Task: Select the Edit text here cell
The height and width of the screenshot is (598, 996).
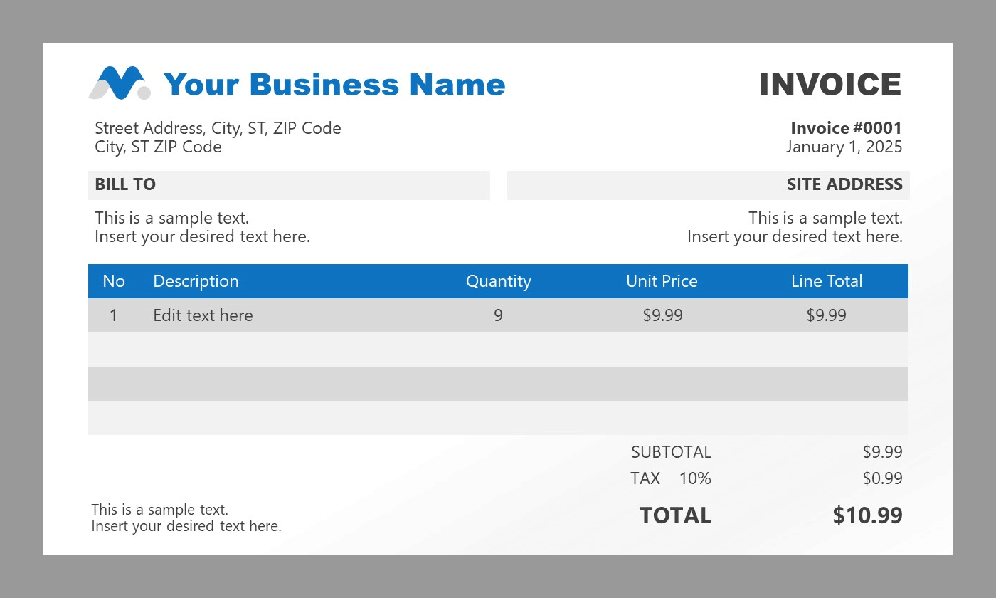Action: click(203, 315)
